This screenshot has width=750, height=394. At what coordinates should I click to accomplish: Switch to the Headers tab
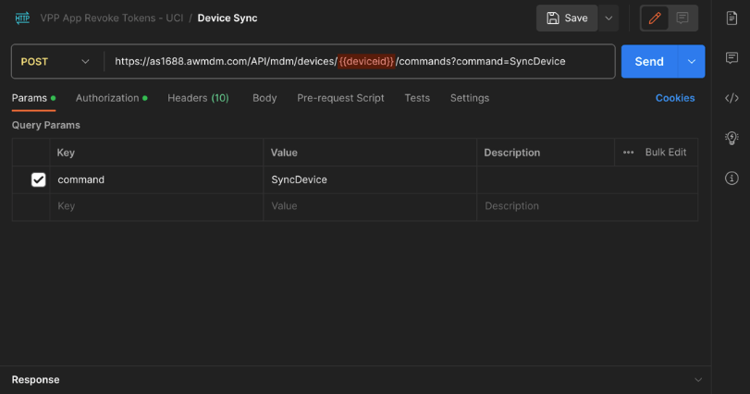[x=197, y=98]
